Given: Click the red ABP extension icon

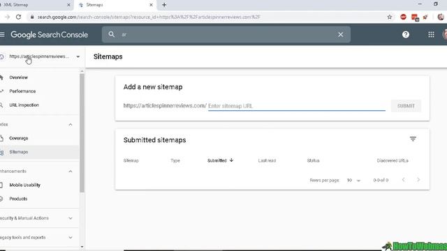Looking at the screenshot, I should [x=403, y=17].
